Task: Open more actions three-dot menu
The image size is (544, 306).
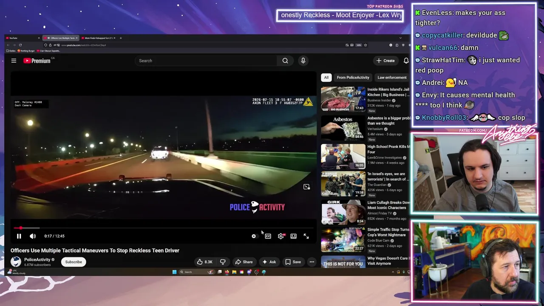Action: (312, 262)
